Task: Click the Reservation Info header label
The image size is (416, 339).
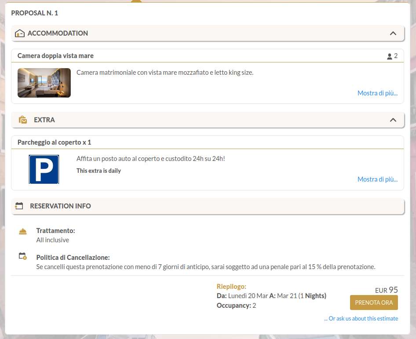Action: pos(60,206)
